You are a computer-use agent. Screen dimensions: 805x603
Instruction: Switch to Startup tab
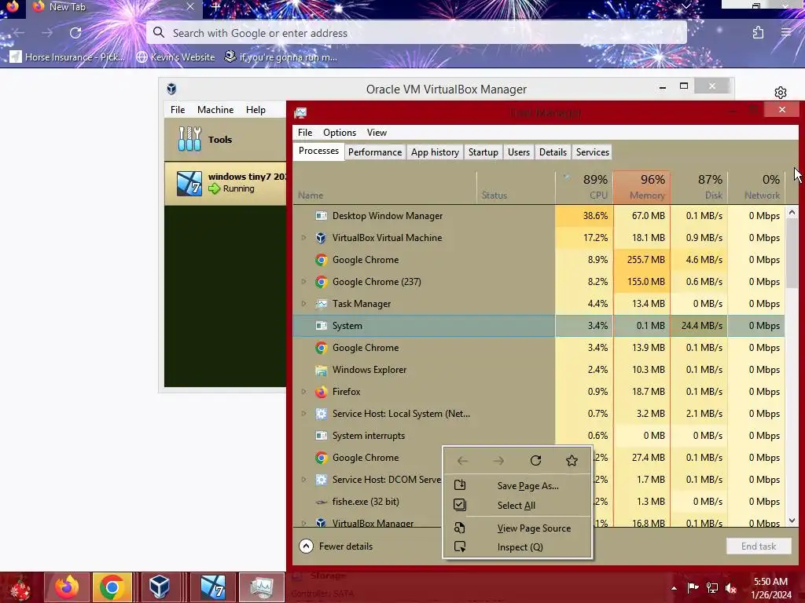tap(483, 152)
